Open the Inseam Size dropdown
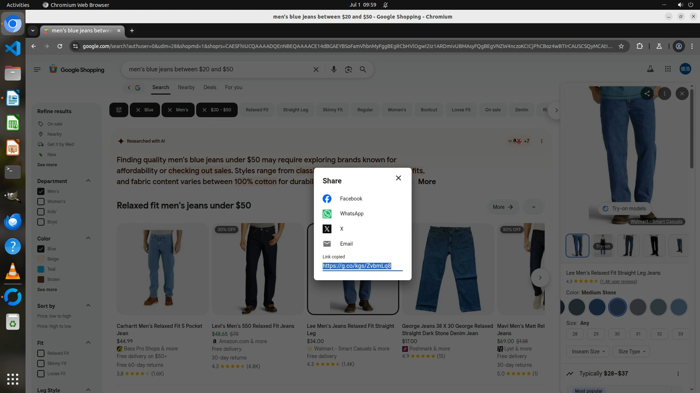The image size is (700, 393). point(588,352)
